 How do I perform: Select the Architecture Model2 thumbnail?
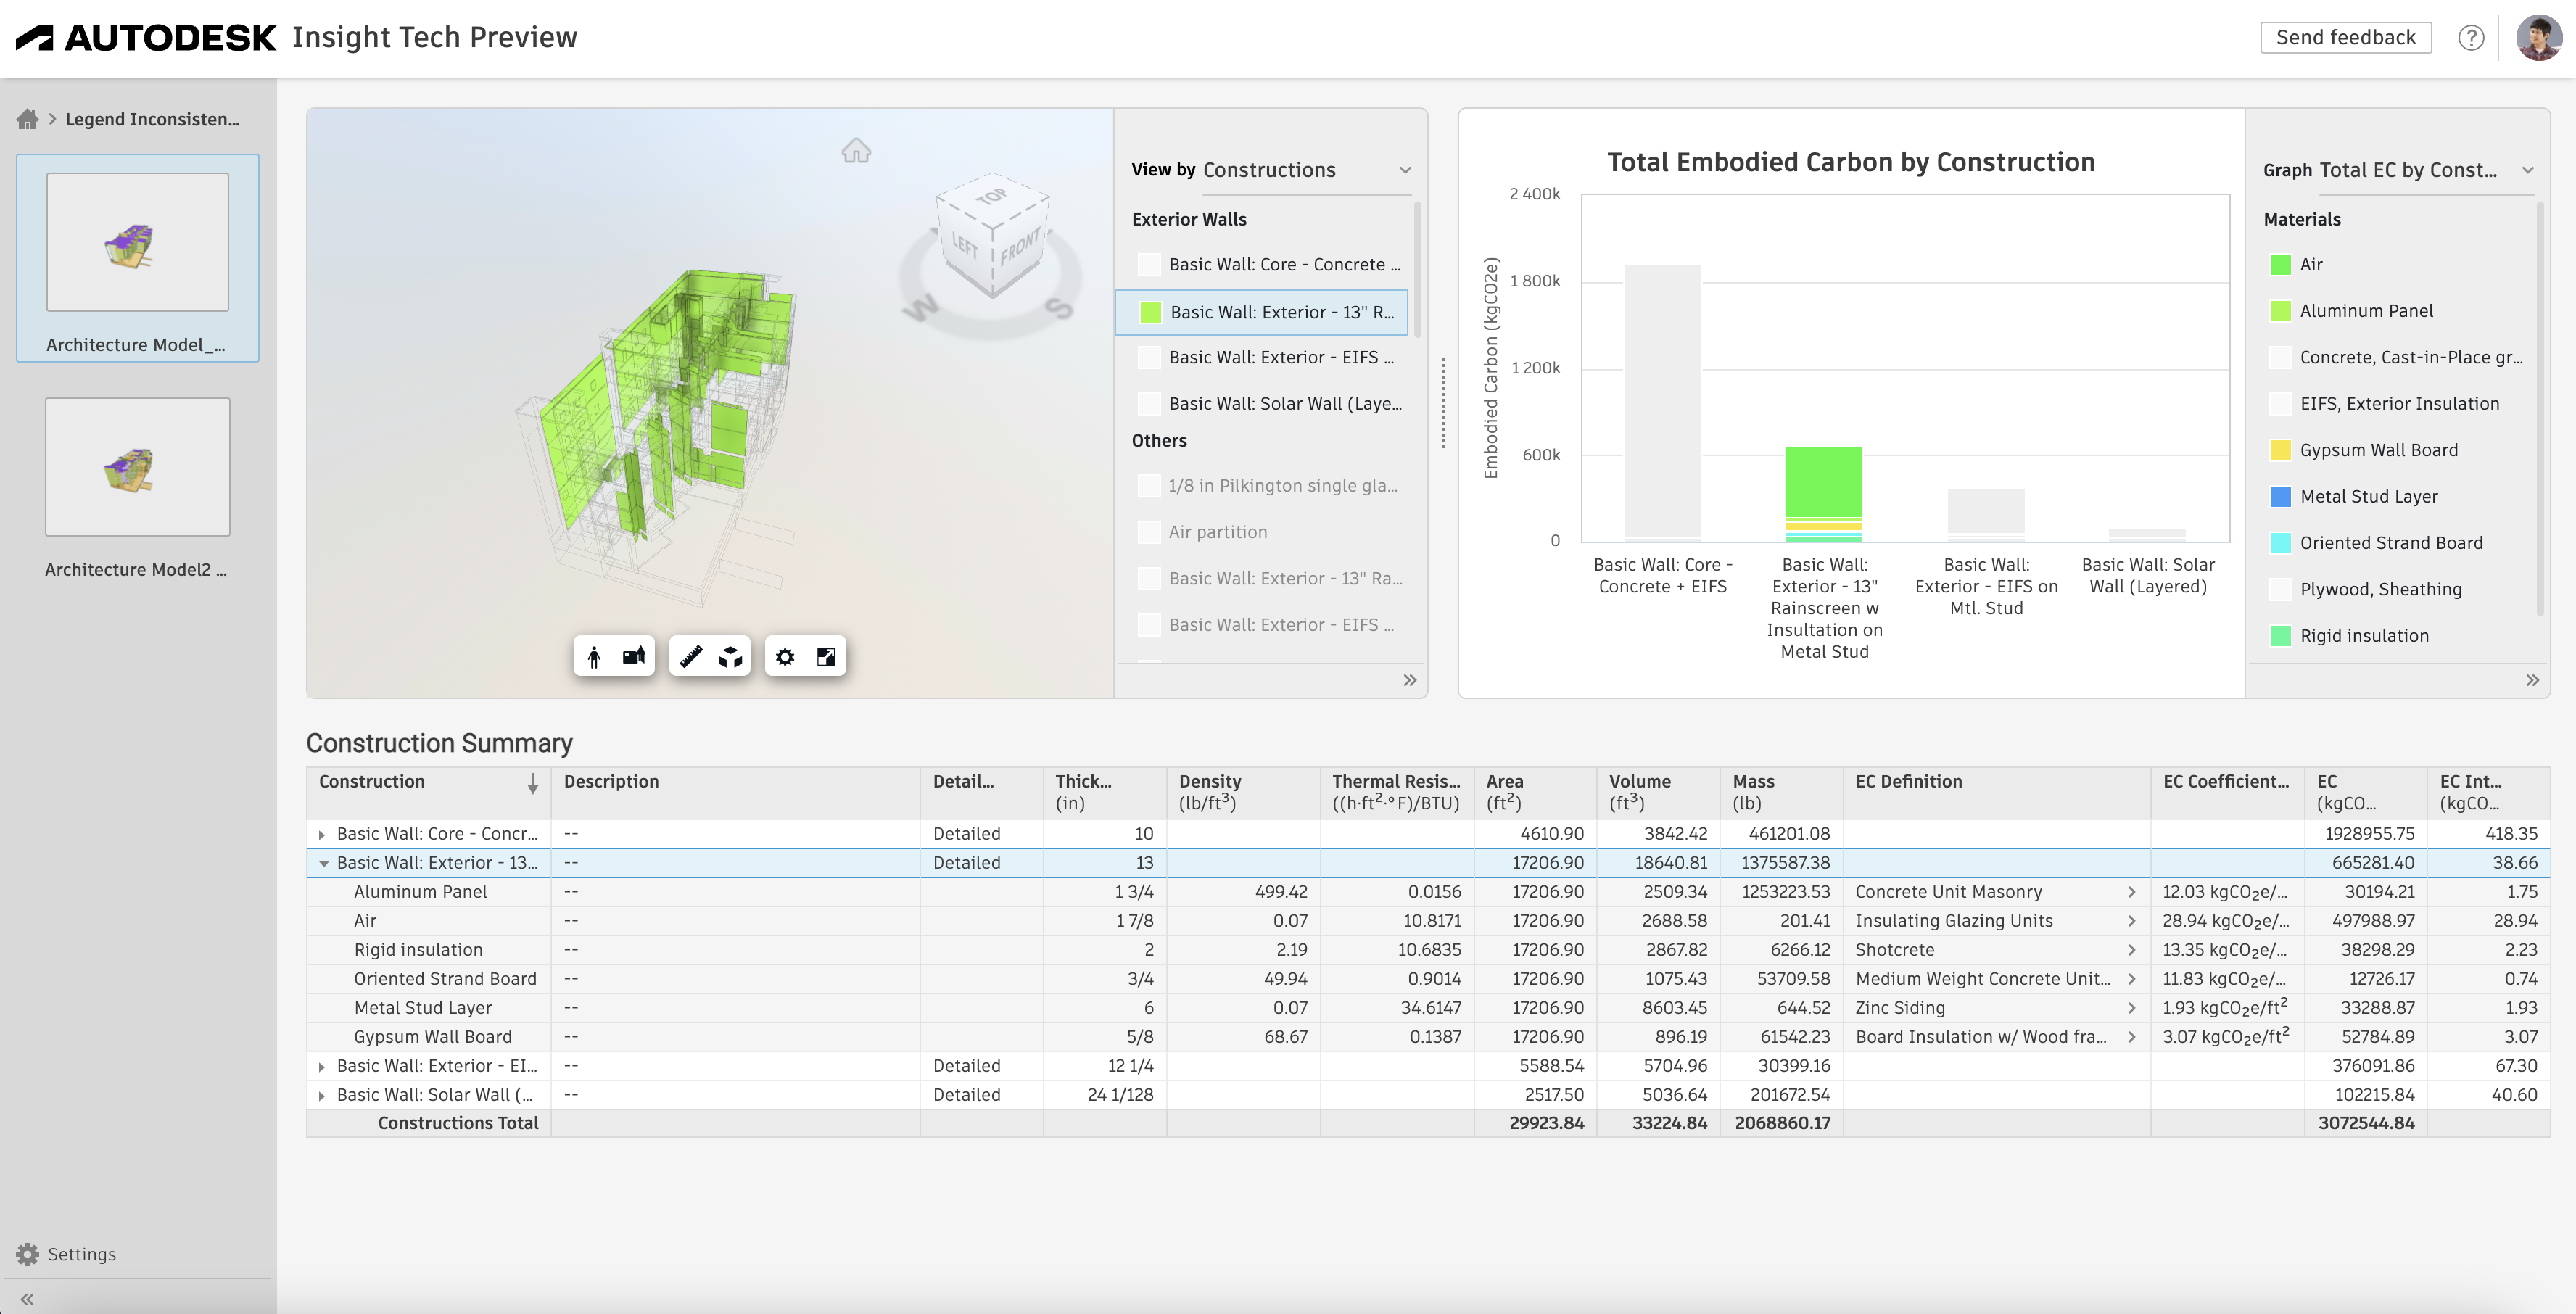point(137,467)
